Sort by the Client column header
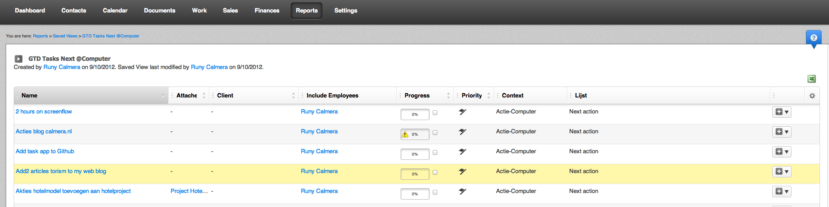The height and width of the screenshot is (207, 829). (225, 96)
